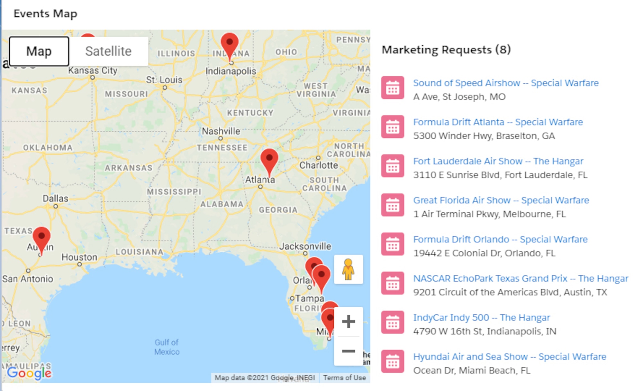Click the Charlotte label on the map
Viewport: 643px width, 391px height.
319,165
